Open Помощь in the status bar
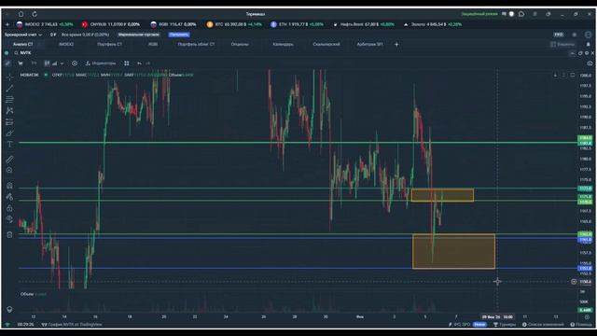The height and width of the screenshot is (336, 597). coord(581,325)
